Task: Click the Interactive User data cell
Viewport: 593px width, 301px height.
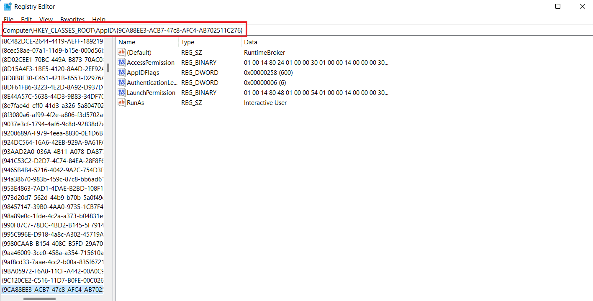Action: click(265, 102)
